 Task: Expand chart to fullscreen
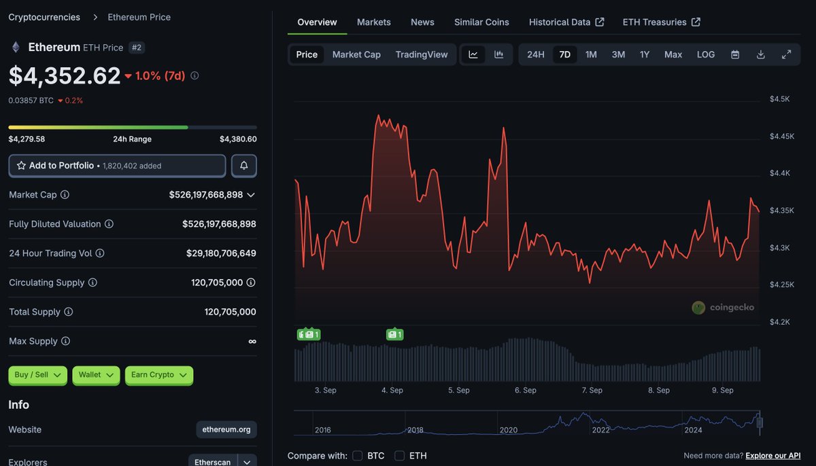pyautogui.click(x=786, y=54)
